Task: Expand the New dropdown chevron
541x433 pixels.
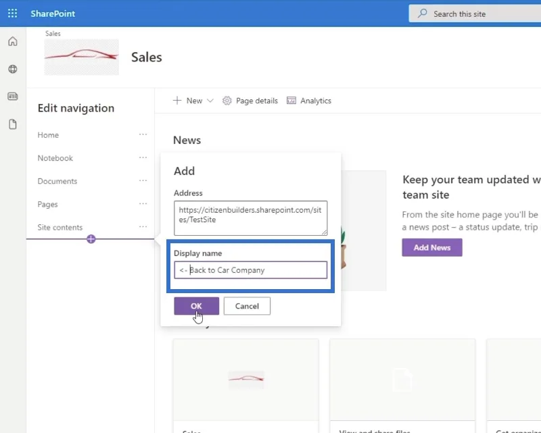Action: (x=210, y=101)
